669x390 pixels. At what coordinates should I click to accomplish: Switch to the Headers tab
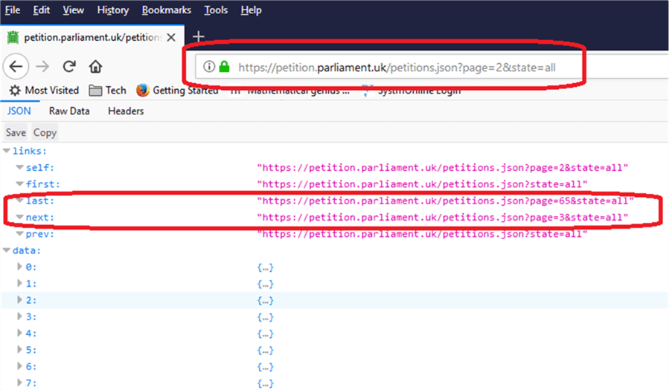(126, 111)
